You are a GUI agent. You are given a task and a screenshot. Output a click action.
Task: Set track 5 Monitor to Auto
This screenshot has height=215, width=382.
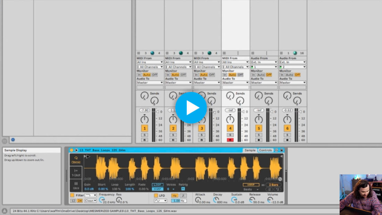tap(261, 75)
